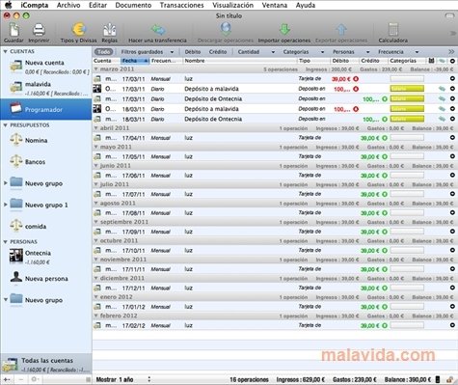458x385 pixels.
Task: Open the Categorías filter dropdown
Action: (x=304, y=52)
